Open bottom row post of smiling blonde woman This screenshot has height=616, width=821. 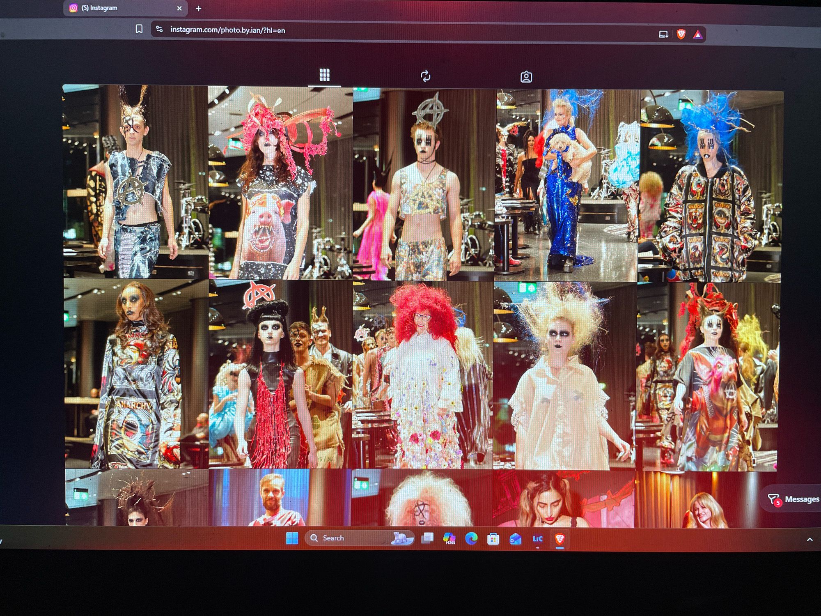(x=698, y=500)
